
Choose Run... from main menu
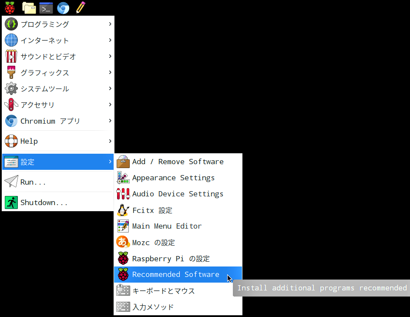pos(58,182)
